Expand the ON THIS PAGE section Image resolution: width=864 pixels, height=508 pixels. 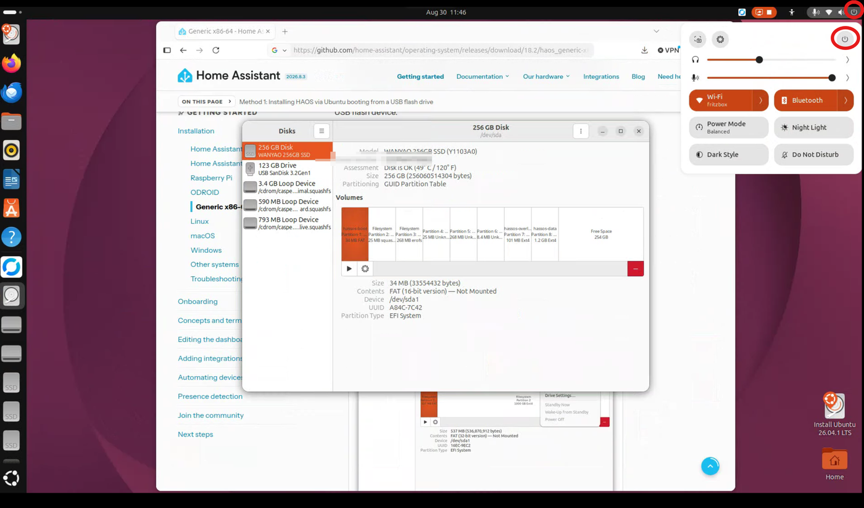[207, 102]
